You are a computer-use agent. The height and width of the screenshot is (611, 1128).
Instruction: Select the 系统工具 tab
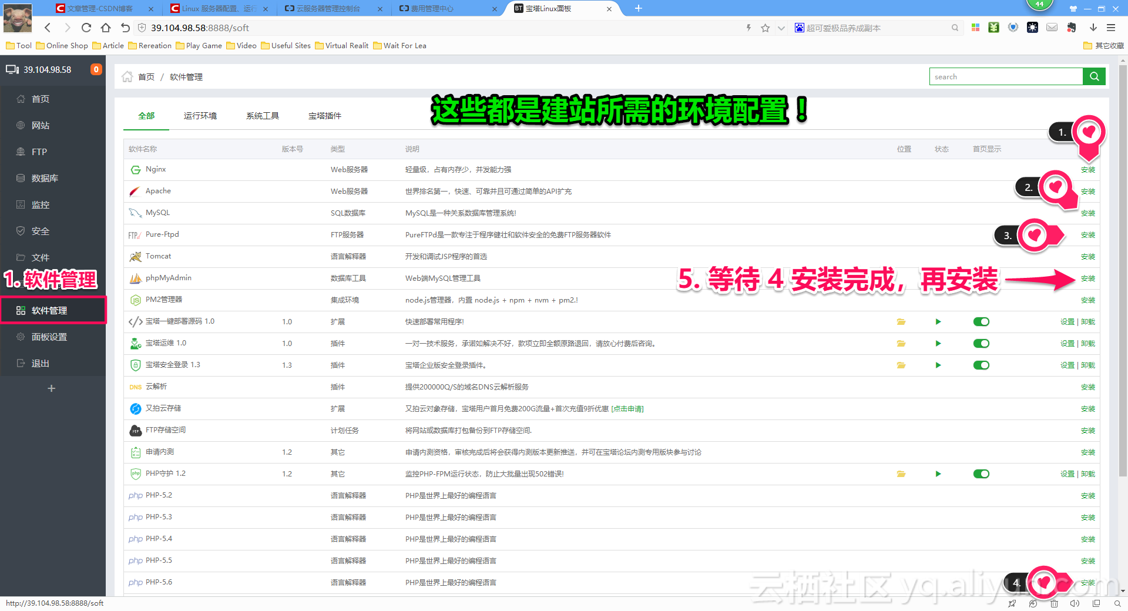click(263, 116)
